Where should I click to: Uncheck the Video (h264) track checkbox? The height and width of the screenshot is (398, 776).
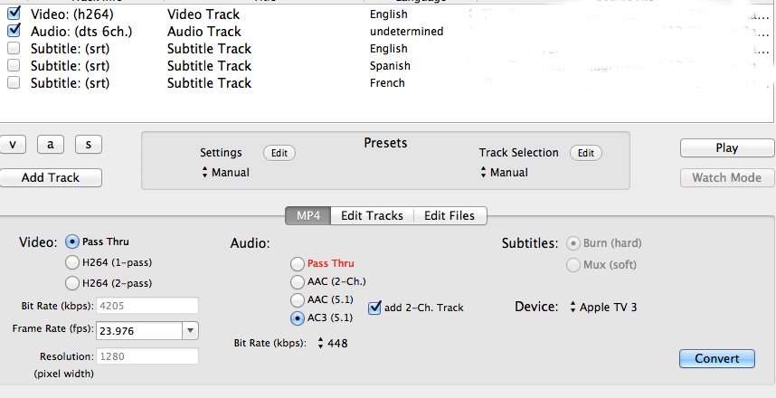click(x=14, y=14)
